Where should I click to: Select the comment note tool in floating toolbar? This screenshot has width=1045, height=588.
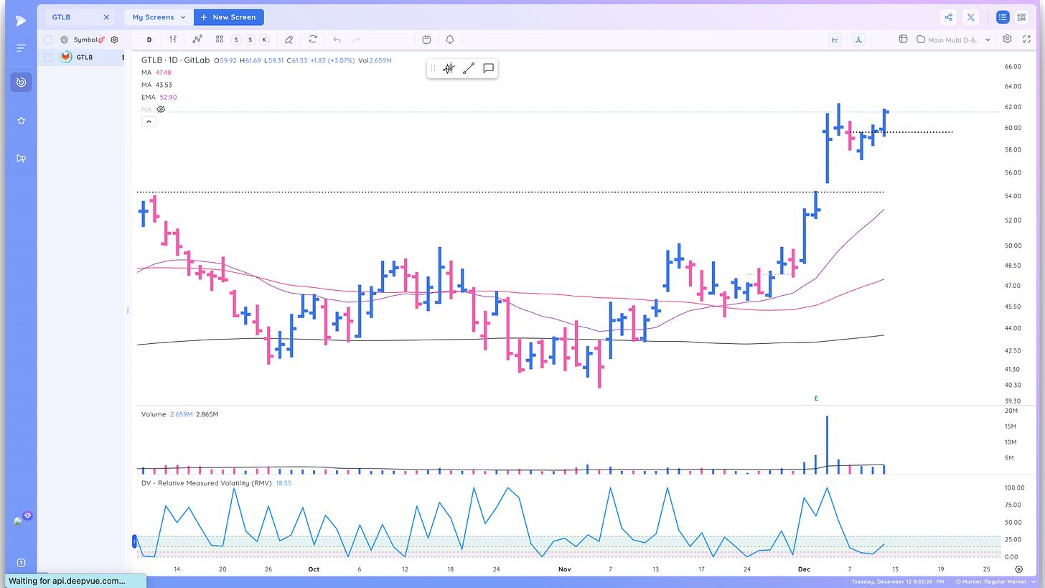488,68
